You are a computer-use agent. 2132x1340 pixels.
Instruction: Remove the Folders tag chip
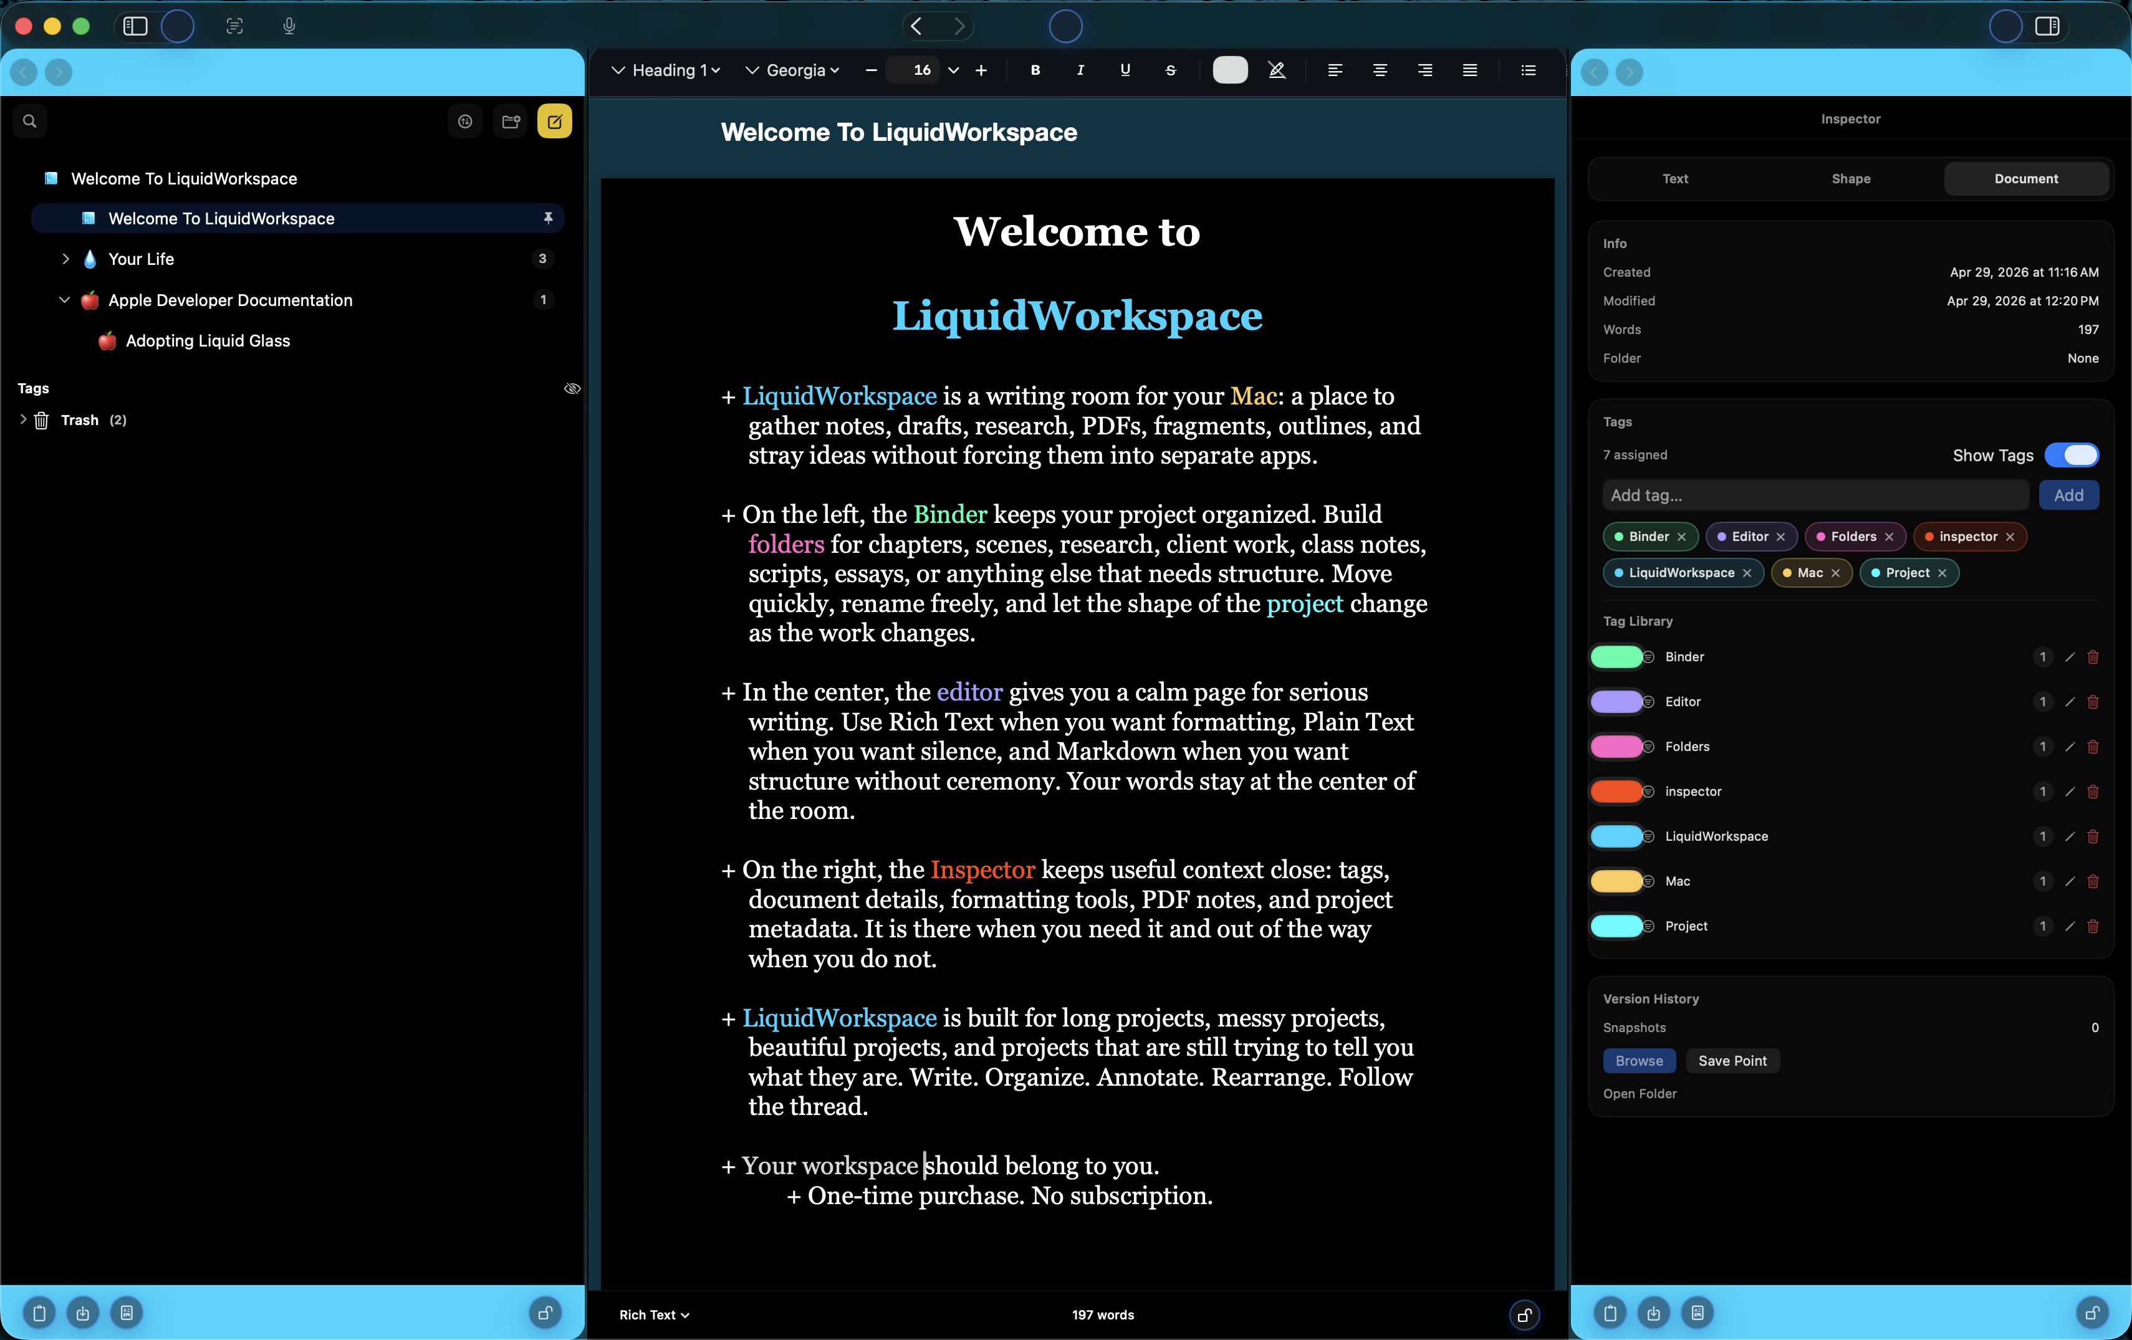pos(1890,537)
